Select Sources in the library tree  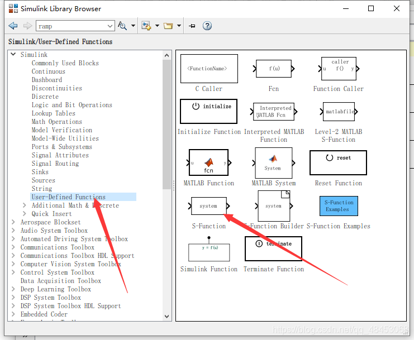[x=44, y=180]
